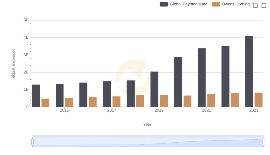
Task: Click the y-axis label 3B
Action: 26,55
